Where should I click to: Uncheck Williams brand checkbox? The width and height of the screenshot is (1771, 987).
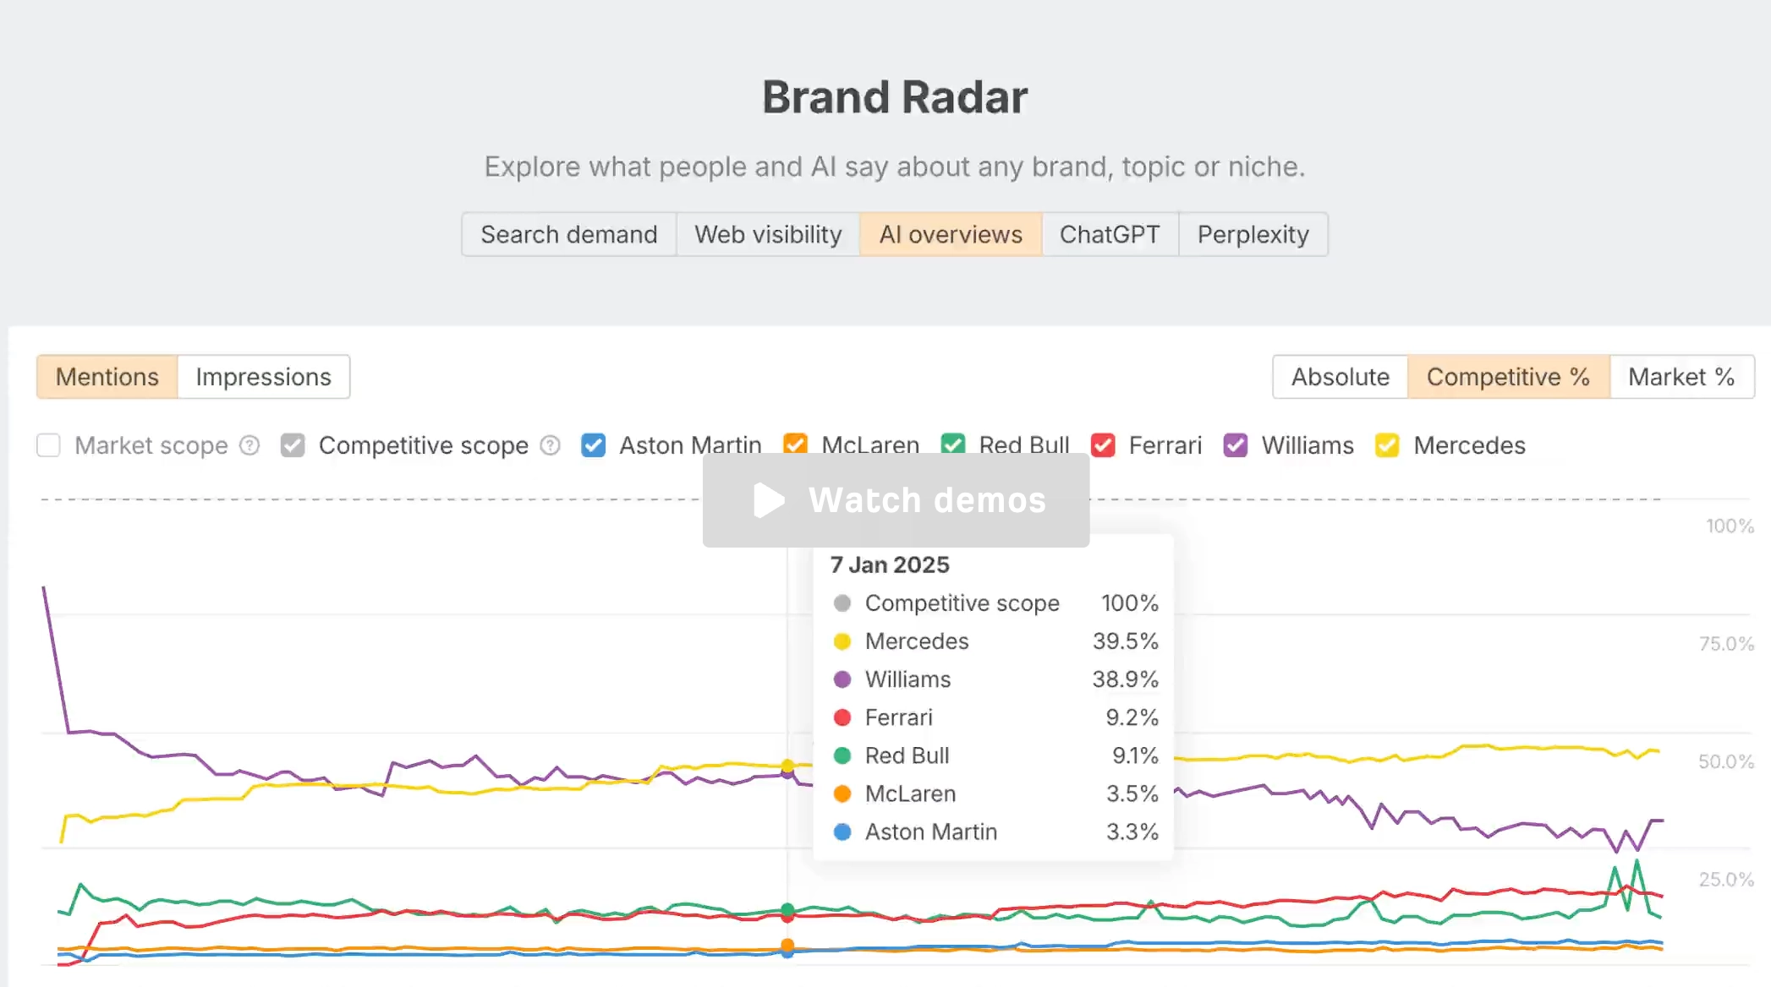(1236, 445)
